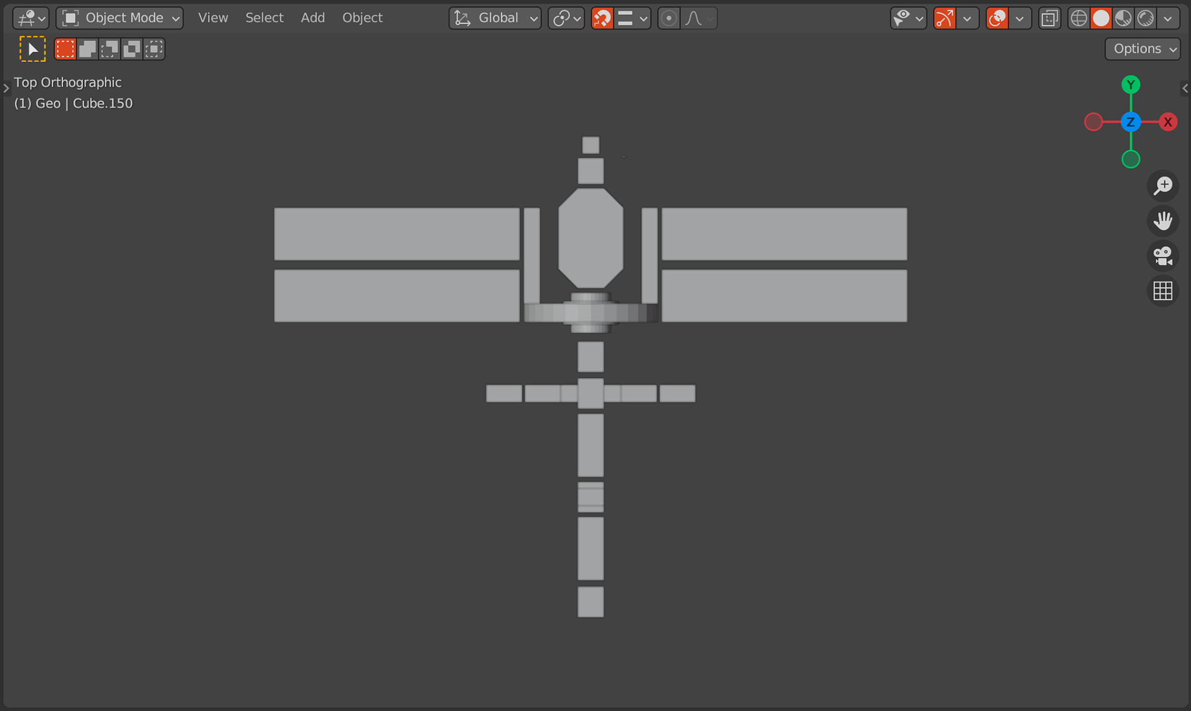Select the bottom-right solar panel
Screen dimensions: 1191x711
pos(784,296)
